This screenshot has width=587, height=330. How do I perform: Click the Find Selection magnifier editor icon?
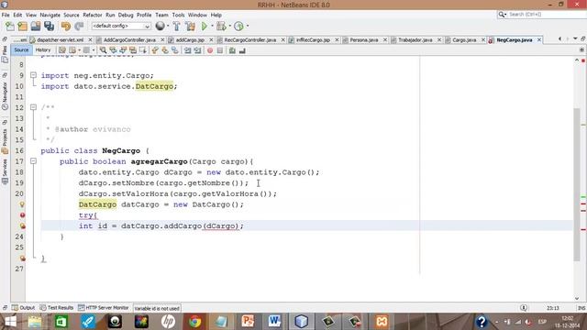click(x=103, y=50)
